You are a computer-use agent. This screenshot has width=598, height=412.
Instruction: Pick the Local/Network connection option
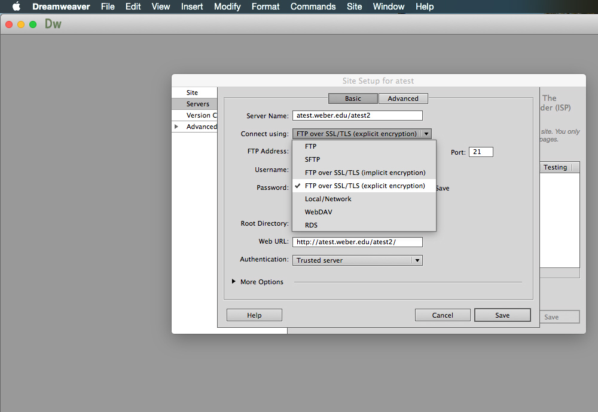328,199
